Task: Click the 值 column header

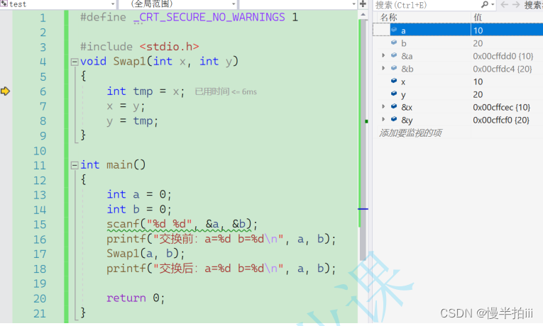Action: pos(478,18)
